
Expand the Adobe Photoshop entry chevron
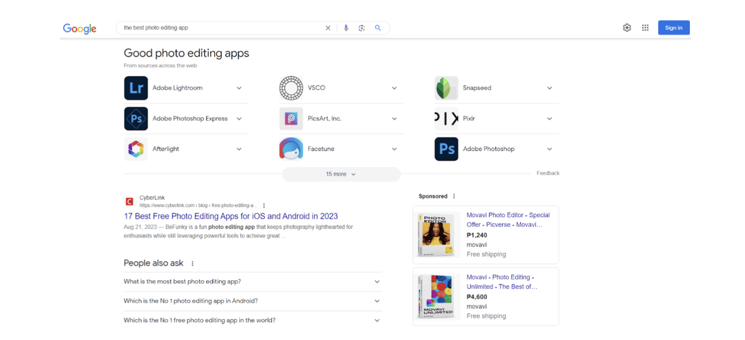point(550,149)
